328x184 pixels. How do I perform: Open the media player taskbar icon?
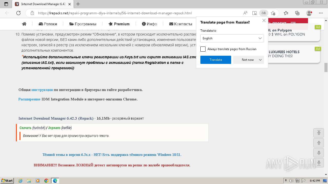pyautogui.click(x=38, y=181)
